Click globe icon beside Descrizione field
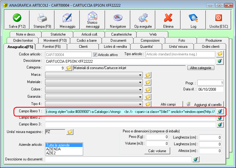Image resolution: width=236 pixels, height=168 pixels. [x=220, y=61]
